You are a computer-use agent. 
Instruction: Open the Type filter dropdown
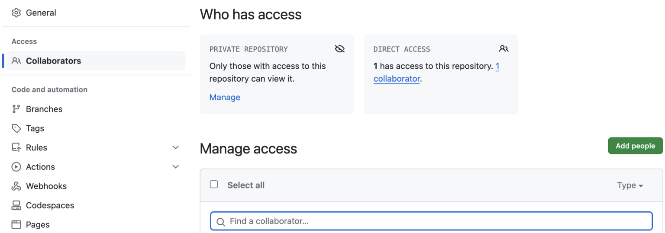630,185
